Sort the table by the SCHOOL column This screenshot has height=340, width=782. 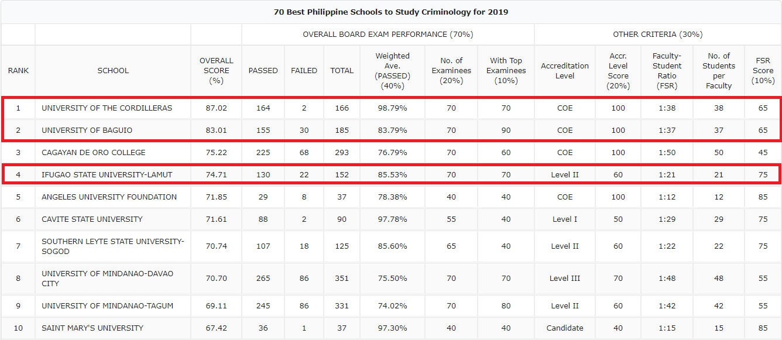pos(113,70)
